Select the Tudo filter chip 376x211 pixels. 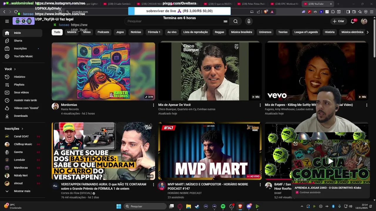(x=57, y=32)
